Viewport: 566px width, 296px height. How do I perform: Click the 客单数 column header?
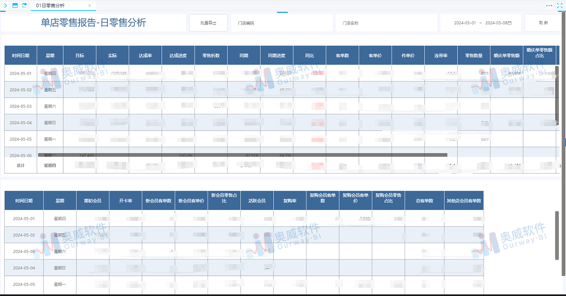point(342,56)
